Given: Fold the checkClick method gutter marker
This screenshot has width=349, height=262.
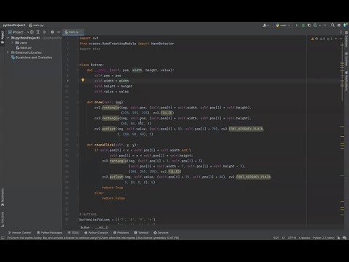Looking at the screenshot, I should click(78, 145).
